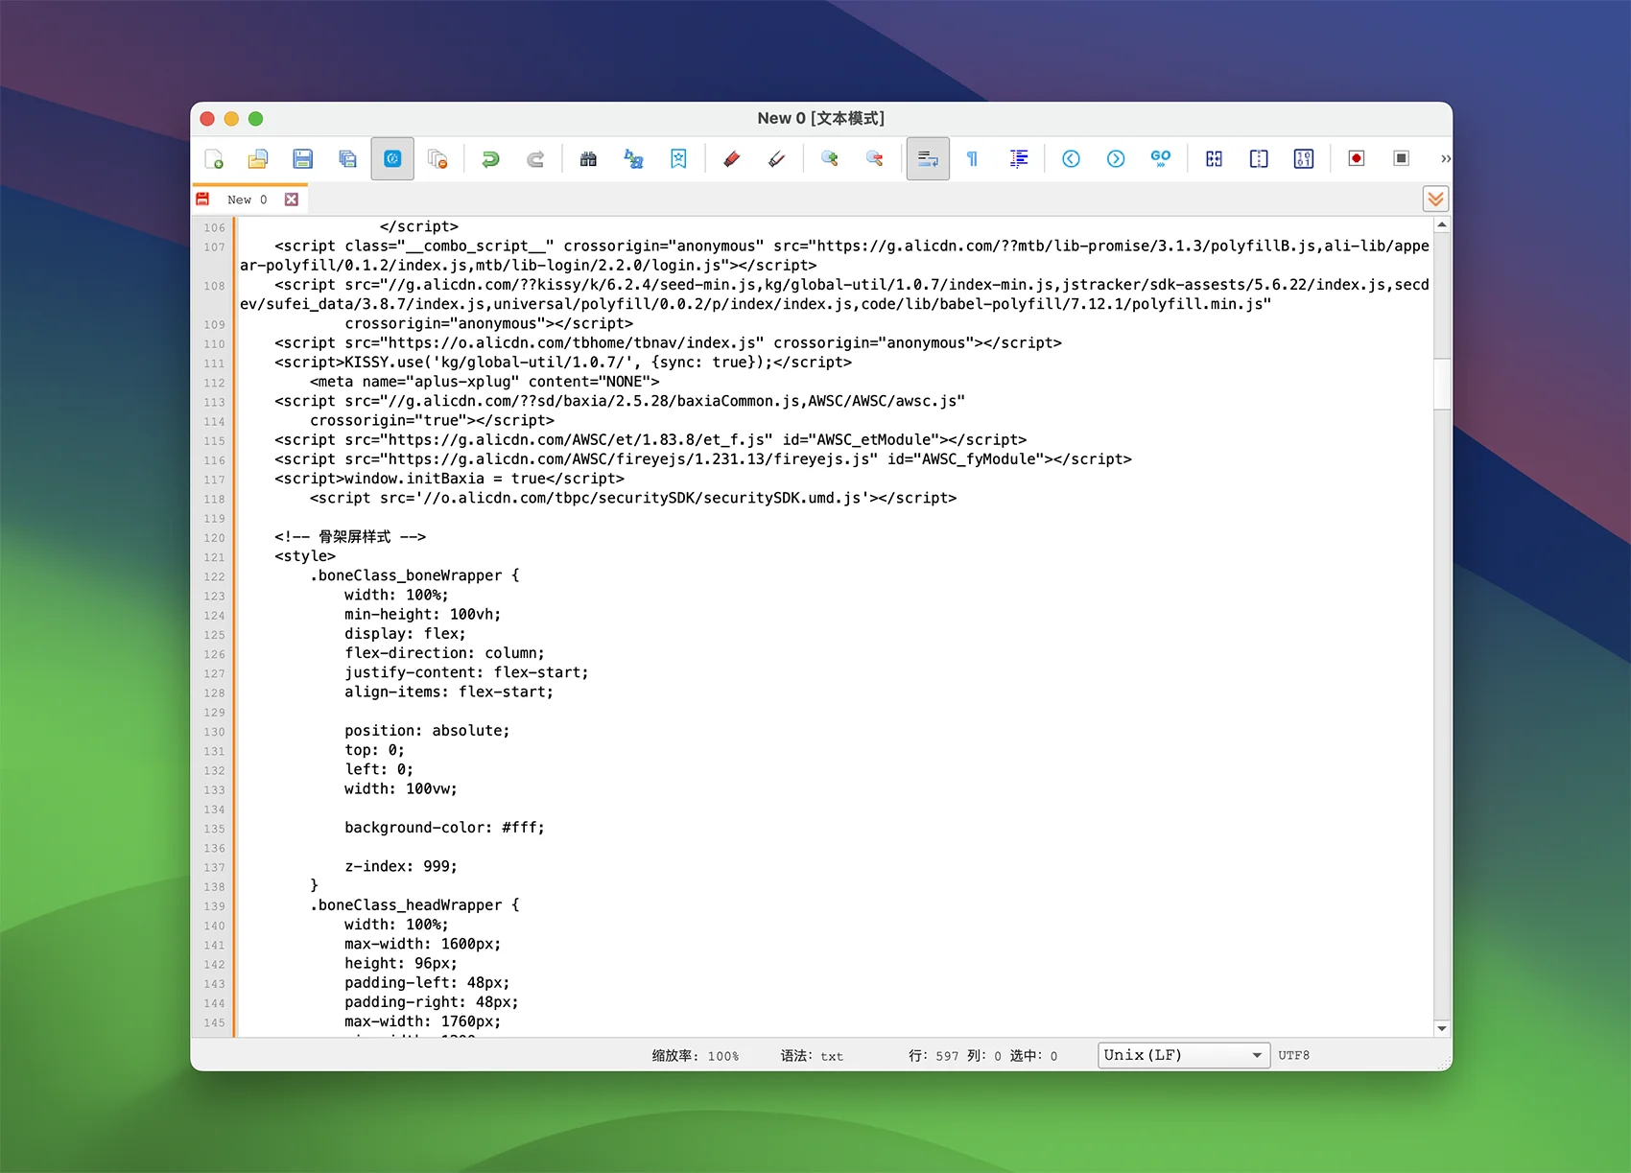Click the ".boneClass_boneWrapper {" line
The width and height of the screenshot is (1631, 1173).
414,575
